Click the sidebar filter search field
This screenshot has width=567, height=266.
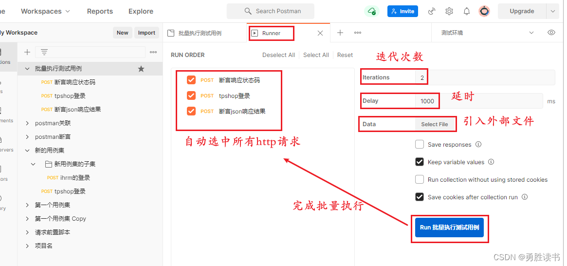coord(90,52)
